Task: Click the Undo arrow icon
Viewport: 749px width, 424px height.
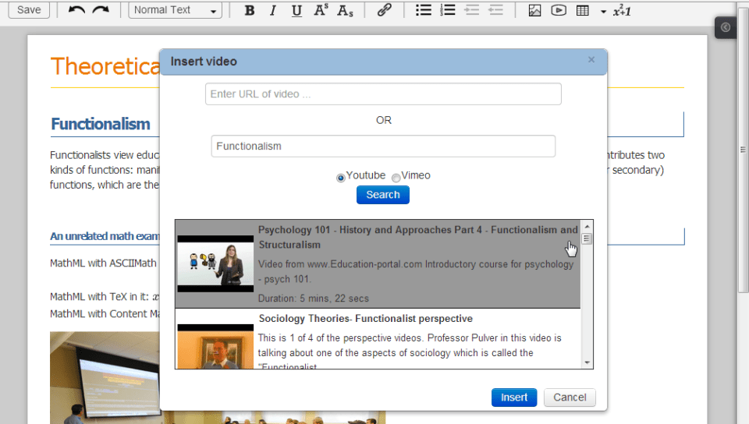Action: pyautogui.click(x=76, y=10)
